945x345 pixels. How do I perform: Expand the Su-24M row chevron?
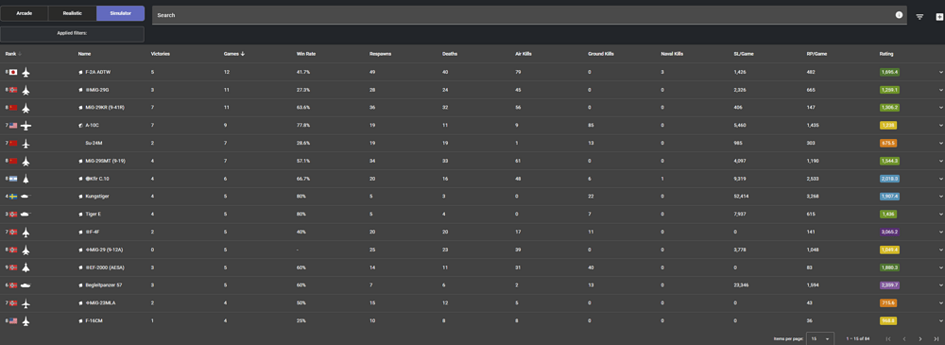(941, 144)
